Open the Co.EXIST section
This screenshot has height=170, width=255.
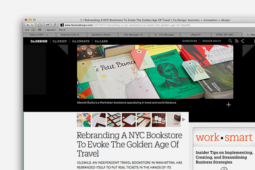tap(60, 41)
